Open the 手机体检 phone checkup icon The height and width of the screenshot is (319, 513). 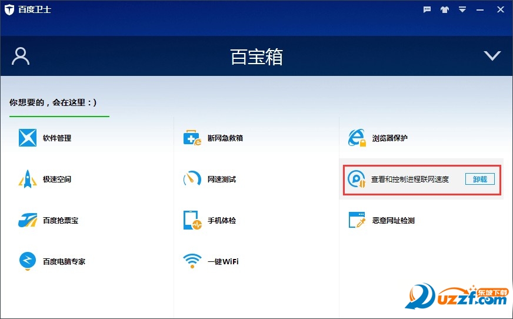pyautogui.click(x=192, y=220)
